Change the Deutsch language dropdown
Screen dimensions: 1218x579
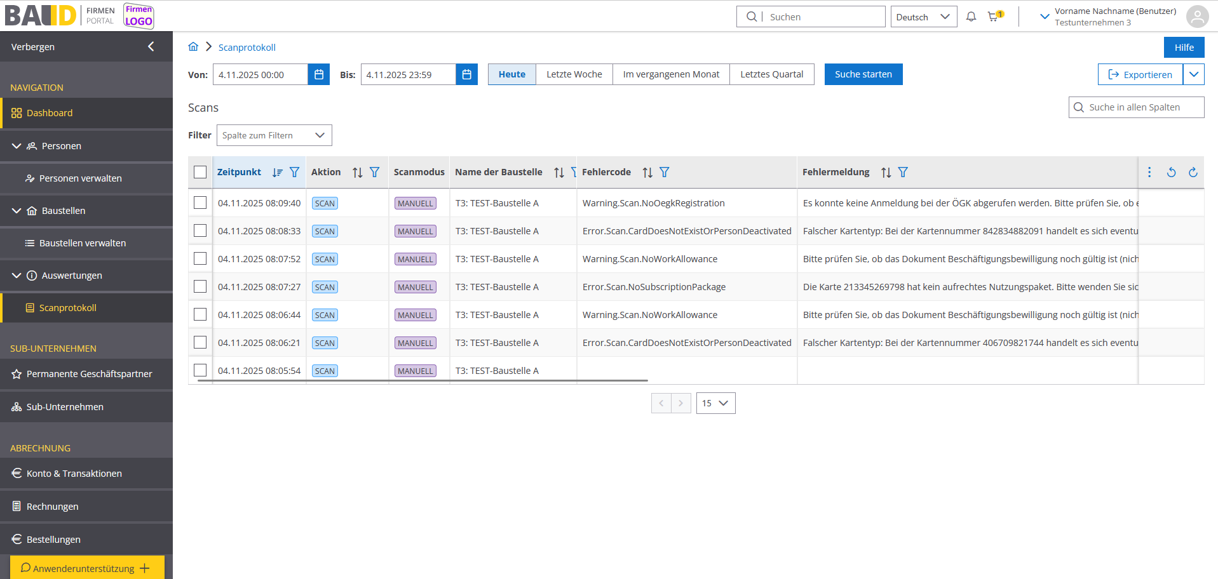click(x=923, y=17)
